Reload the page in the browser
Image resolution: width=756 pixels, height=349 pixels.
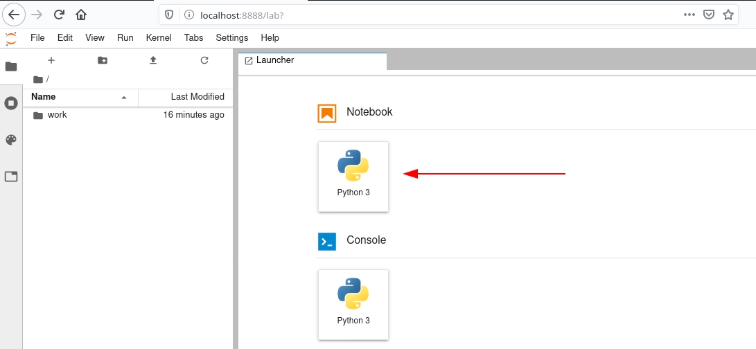59,14
